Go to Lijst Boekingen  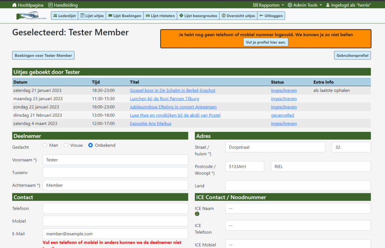point(125,16)
